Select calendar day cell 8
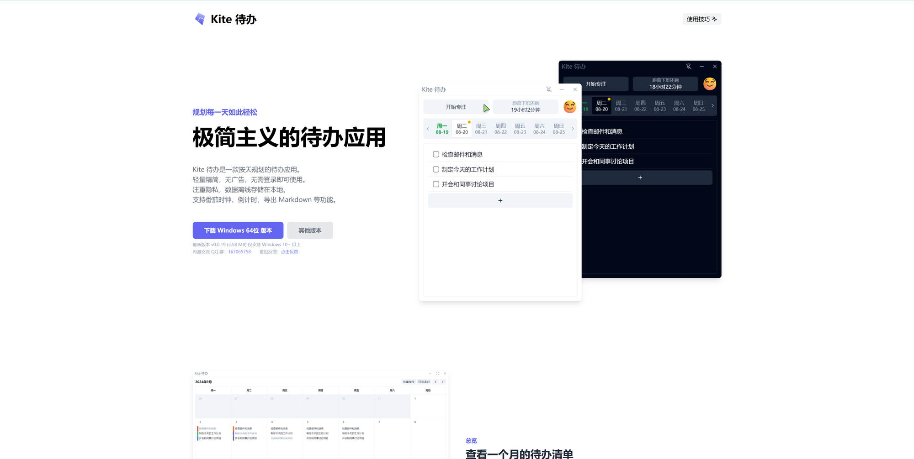This screenshot has height=459, width=914. (x=428, y=437)
